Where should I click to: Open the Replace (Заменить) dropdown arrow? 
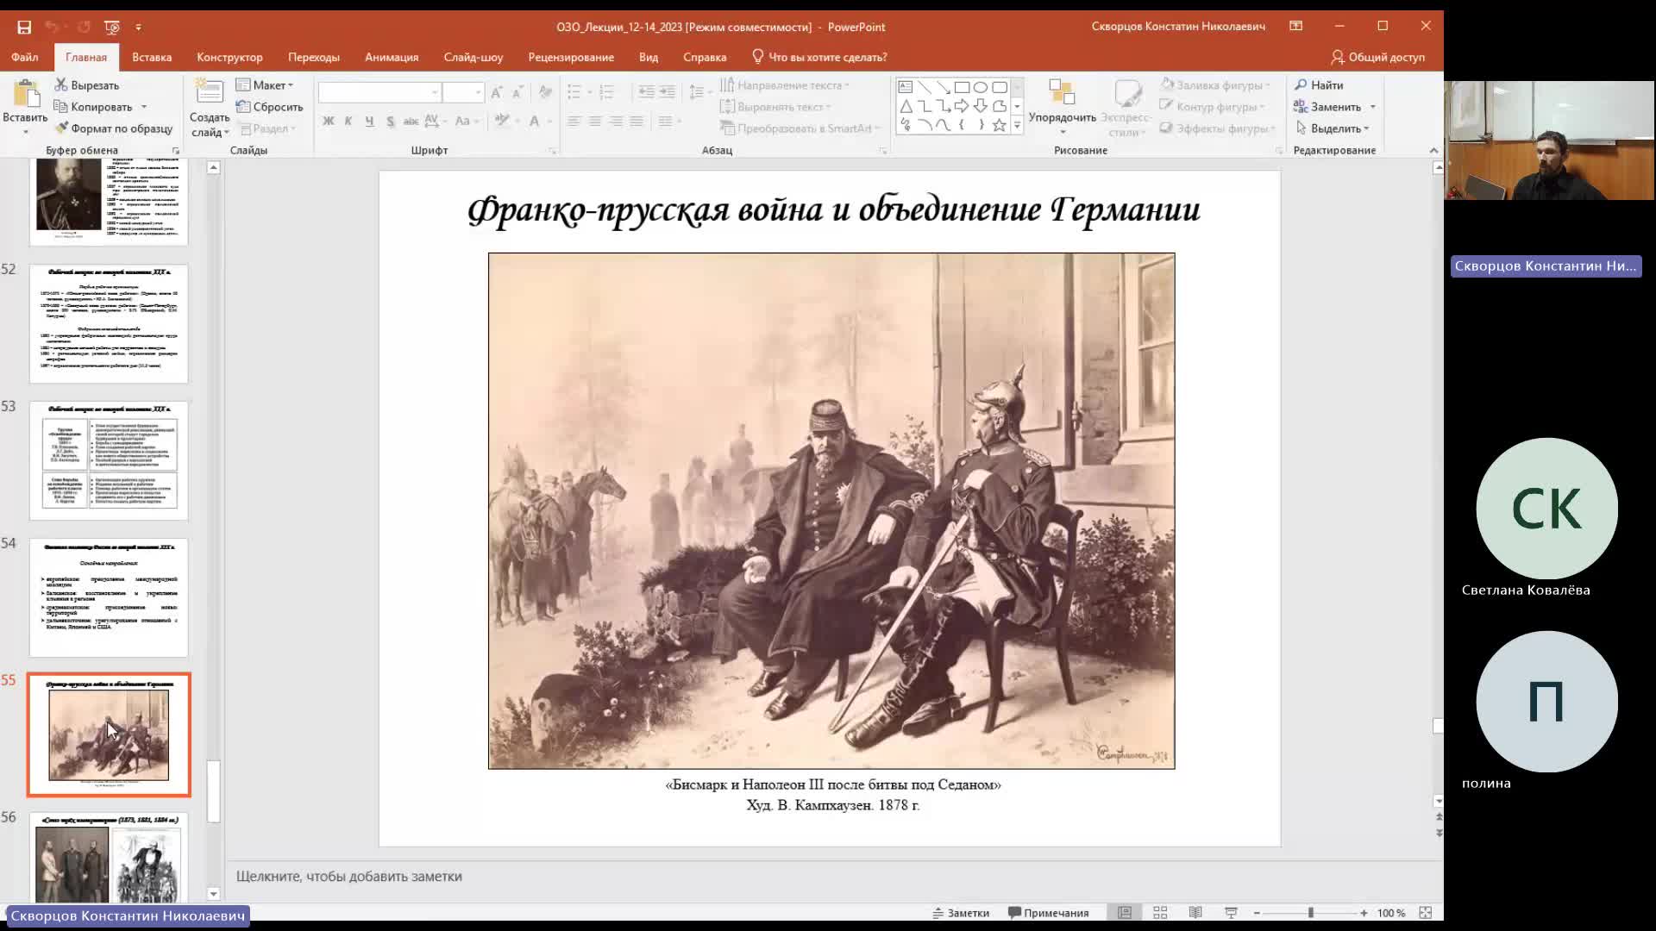click(x=1372, y=107)
